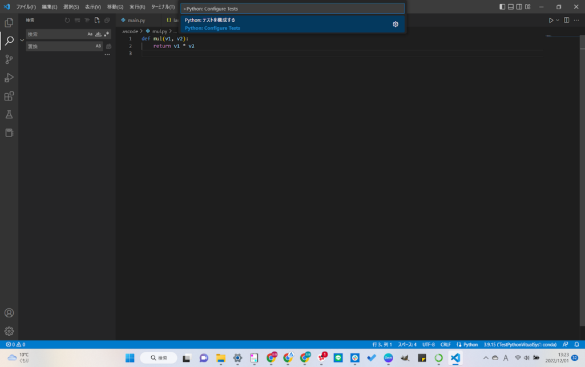Change encoding UTF-8
Image resolution: width=585 pixels, height=367 pixels.
428,344
